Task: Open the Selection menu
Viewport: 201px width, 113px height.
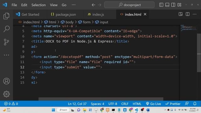Action: (x=38, y=5)
